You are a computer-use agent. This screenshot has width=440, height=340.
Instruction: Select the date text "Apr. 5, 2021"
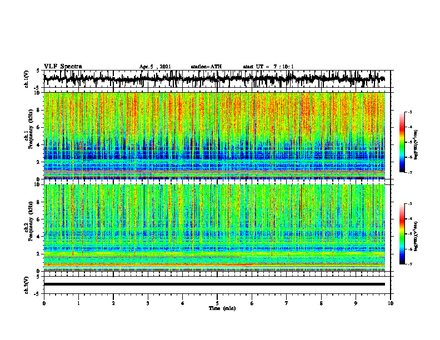(x=155, y=67)
